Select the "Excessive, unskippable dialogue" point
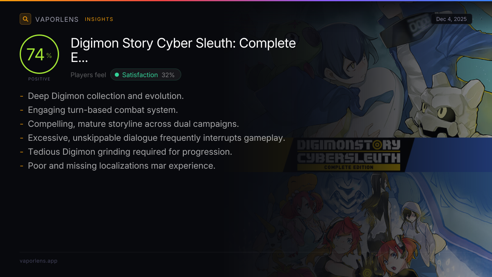492x277 pixels. click(156, 138)
